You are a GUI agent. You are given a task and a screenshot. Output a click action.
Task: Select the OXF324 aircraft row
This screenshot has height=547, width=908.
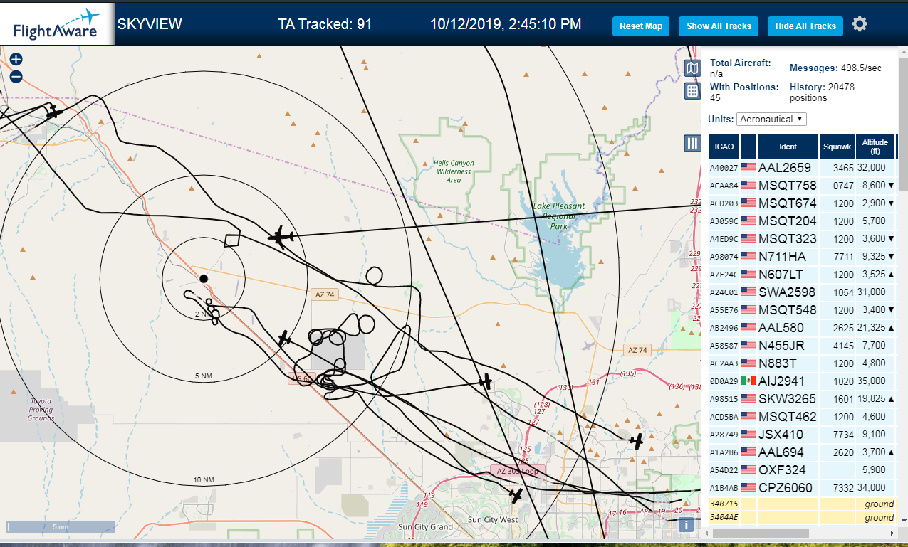pos(802,470)
